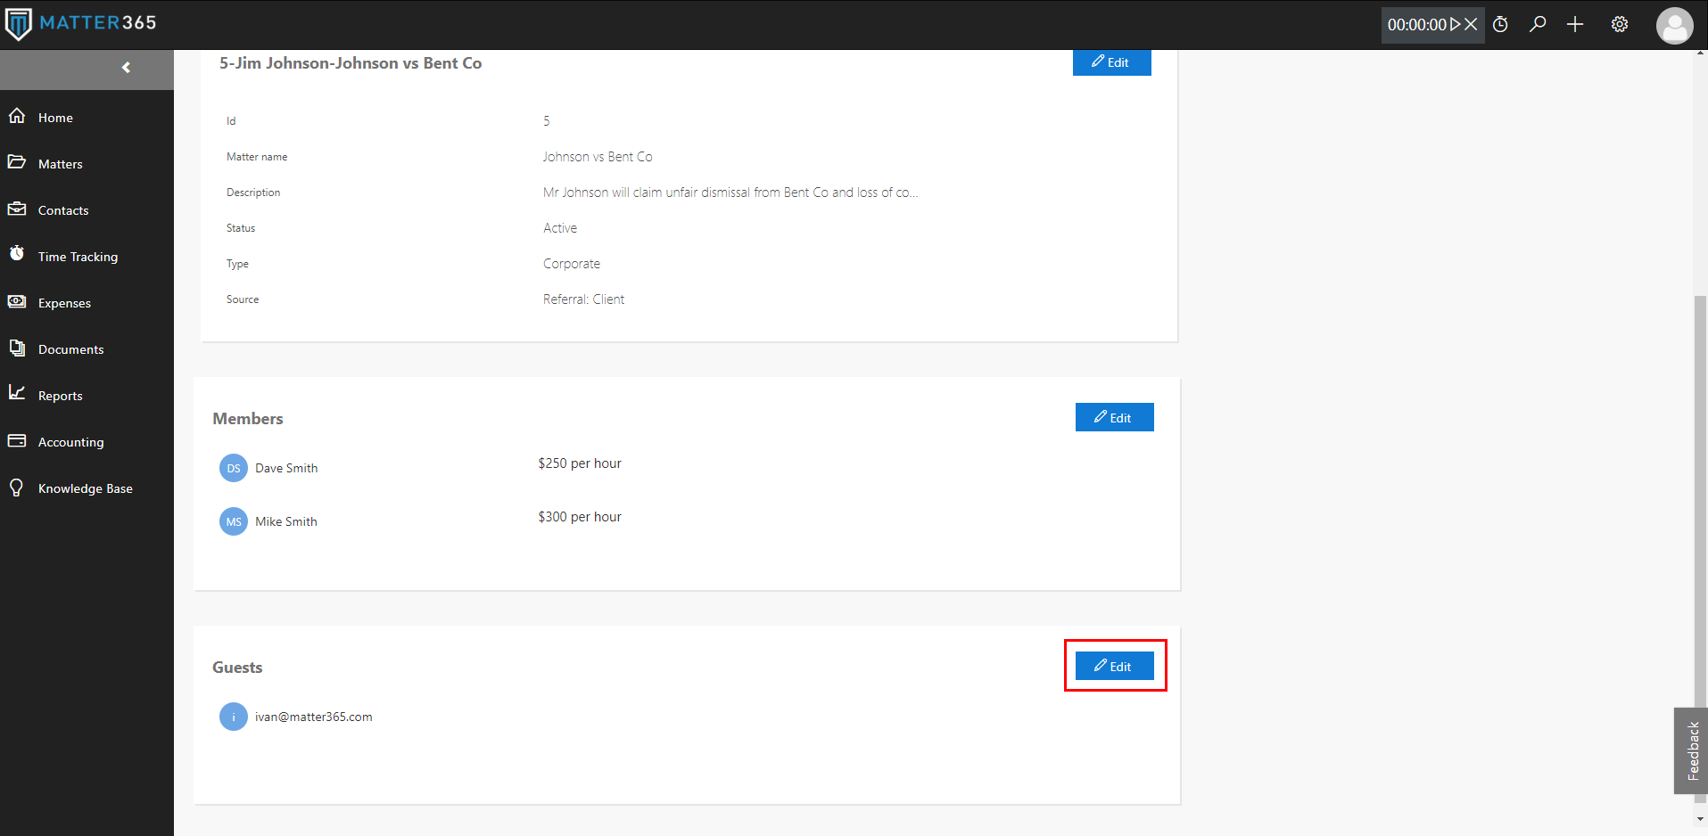The width and height of the screenshot is (1708, 836).
Task: Click the Home house icon
Action: (17, 116)
